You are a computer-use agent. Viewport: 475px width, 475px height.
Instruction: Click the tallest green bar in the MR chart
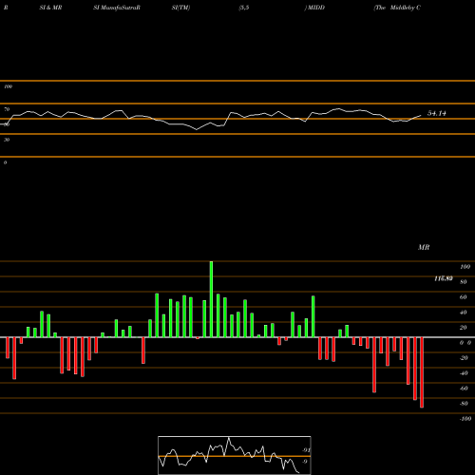point(211,299)
